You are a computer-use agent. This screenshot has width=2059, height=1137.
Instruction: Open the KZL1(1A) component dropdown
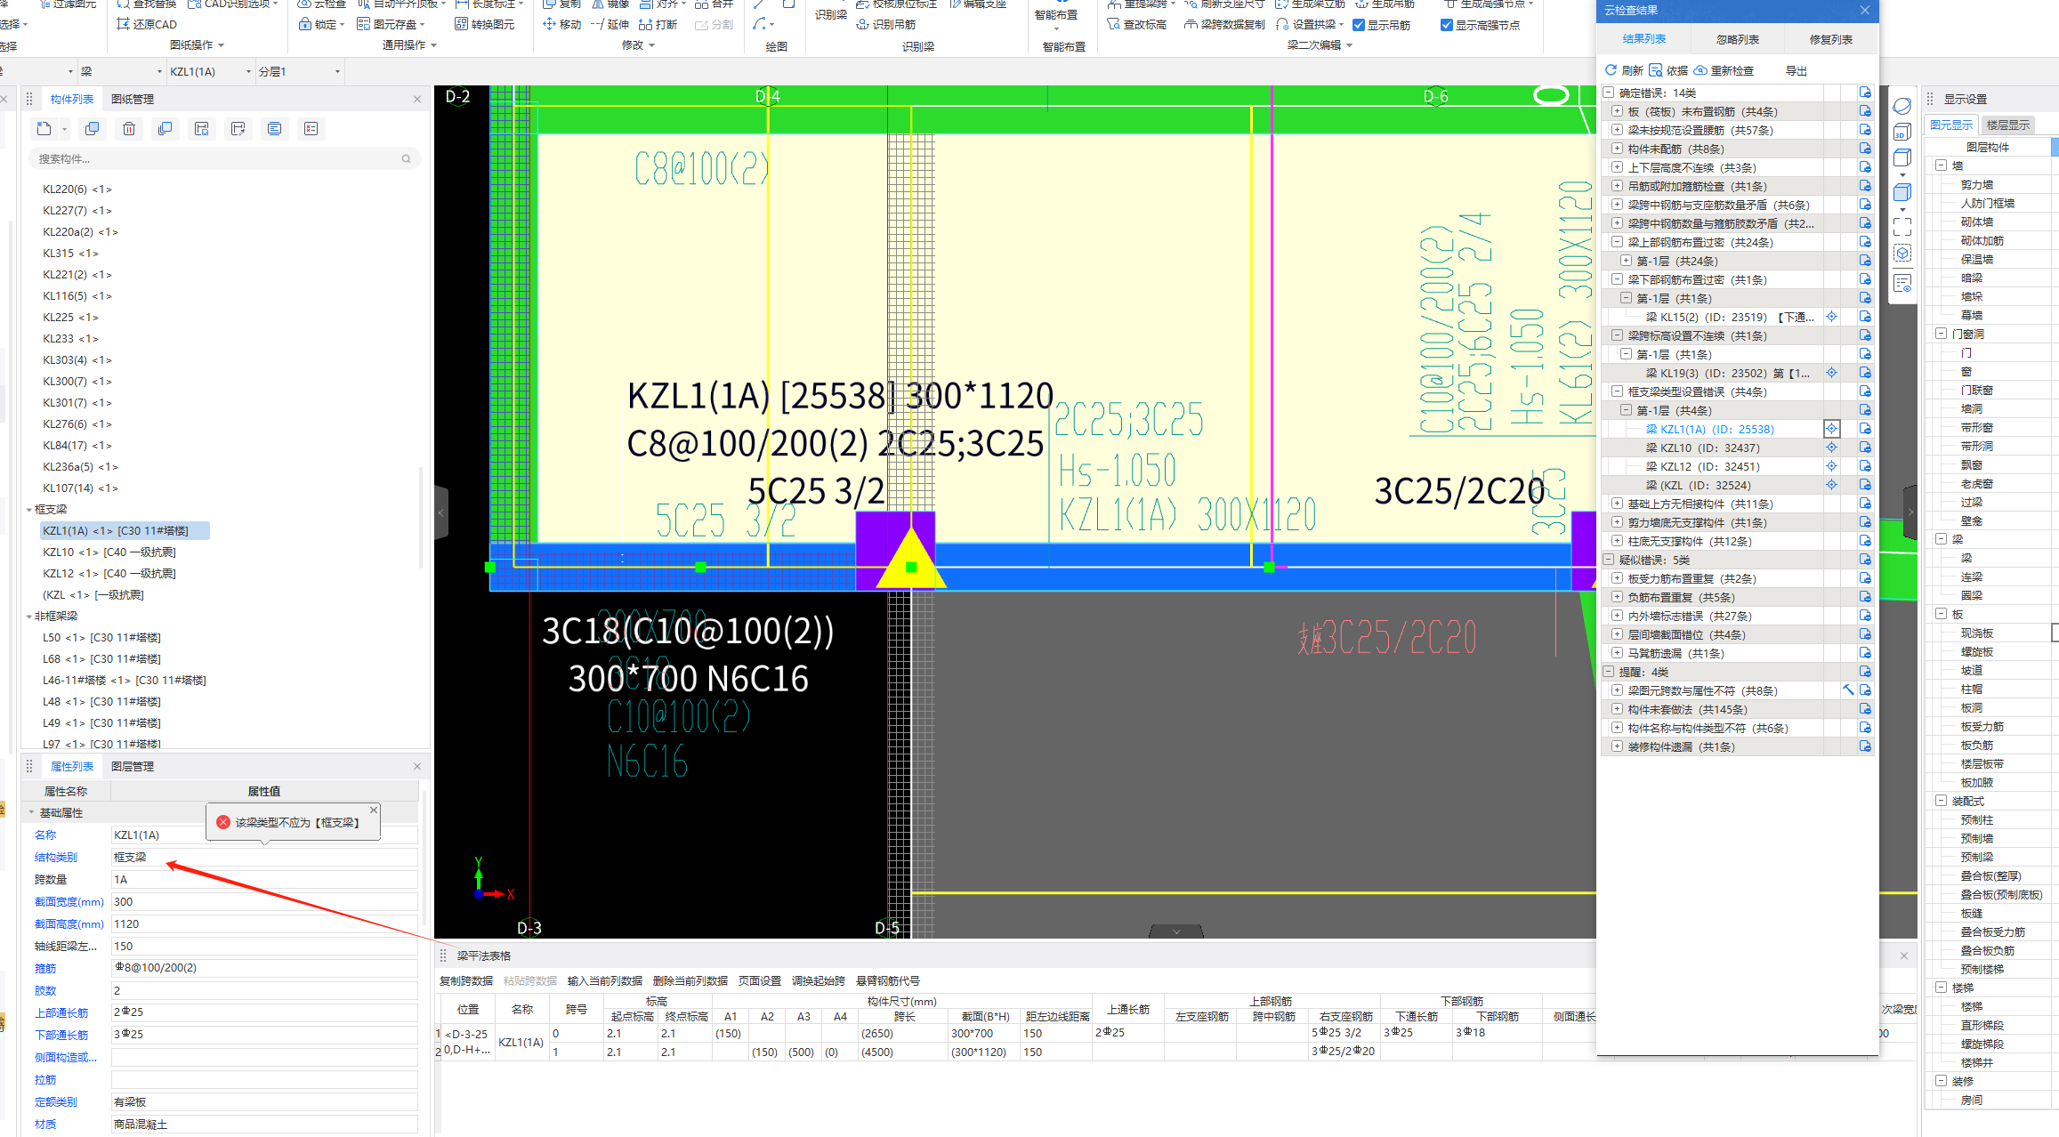248,71
